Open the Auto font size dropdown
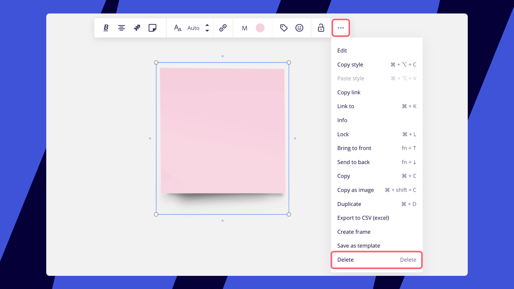The height and width of the screenshot is (289, 514). point(193,28)
